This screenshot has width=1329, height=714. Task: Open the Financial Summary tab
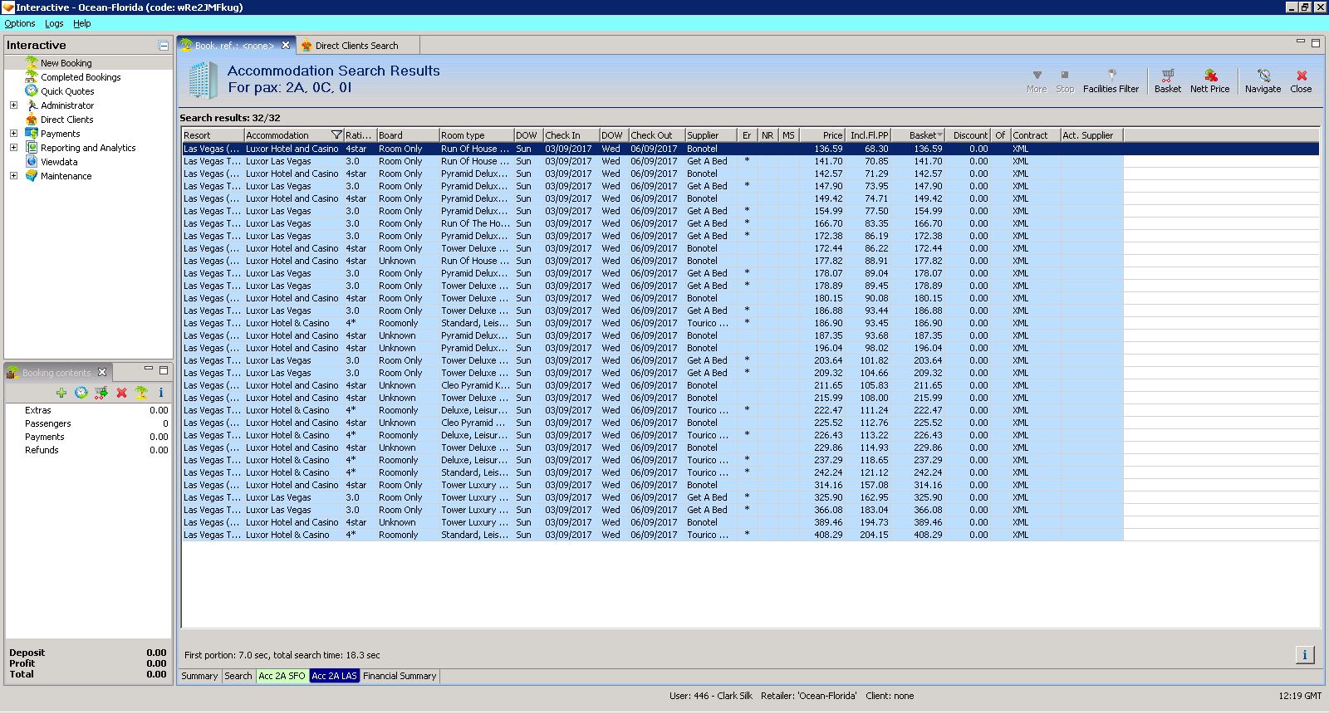(x=400, y=676)
